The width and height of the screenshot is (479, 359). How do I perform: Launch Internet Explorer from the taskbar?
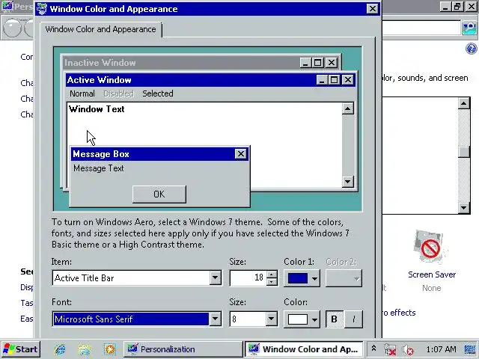[60, 349]
